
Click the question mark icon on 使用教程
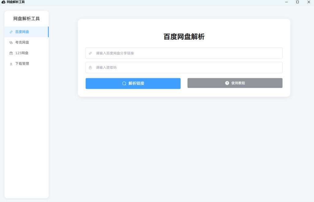click(227, 83)
